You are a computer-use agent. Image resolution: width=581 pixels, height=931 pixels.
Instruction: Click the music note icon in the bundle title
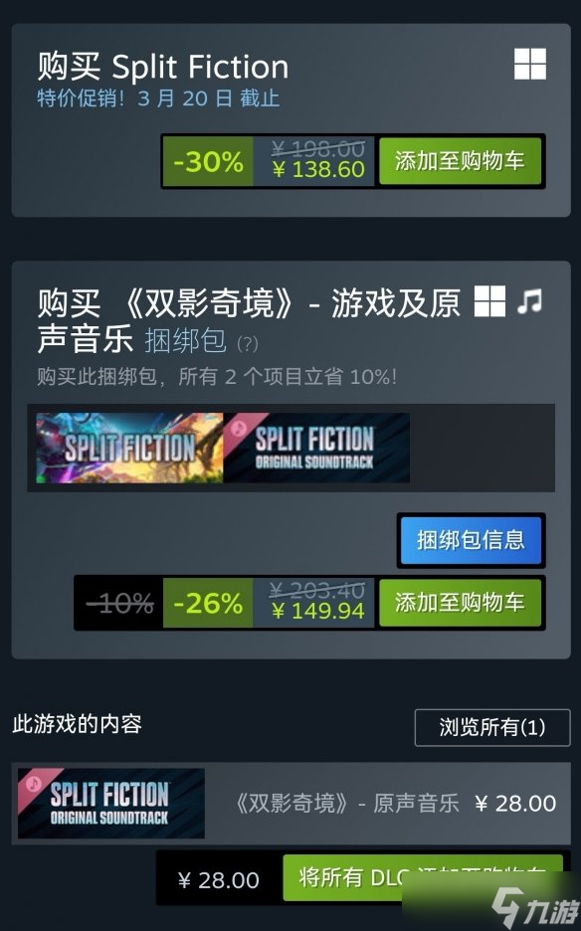coord(529,301)
